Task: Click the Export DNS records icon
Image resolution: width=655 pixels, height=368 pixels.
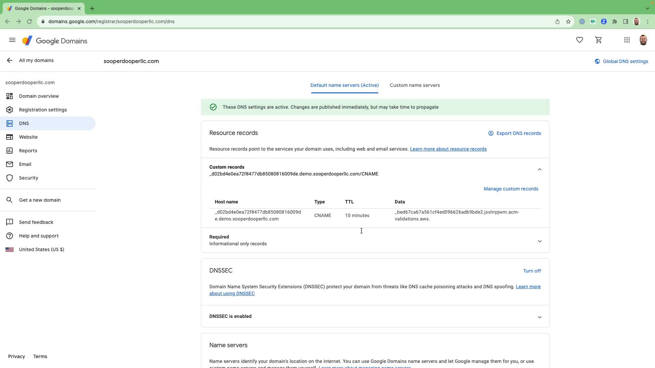Action: click(x=491, y=133)
